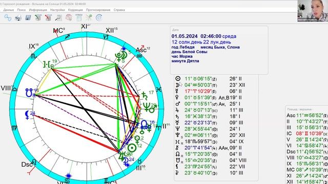Click the blue Black Moon glyph labeled 24
This screenshot has width=328, height=184.
click(x=27, y=115)
